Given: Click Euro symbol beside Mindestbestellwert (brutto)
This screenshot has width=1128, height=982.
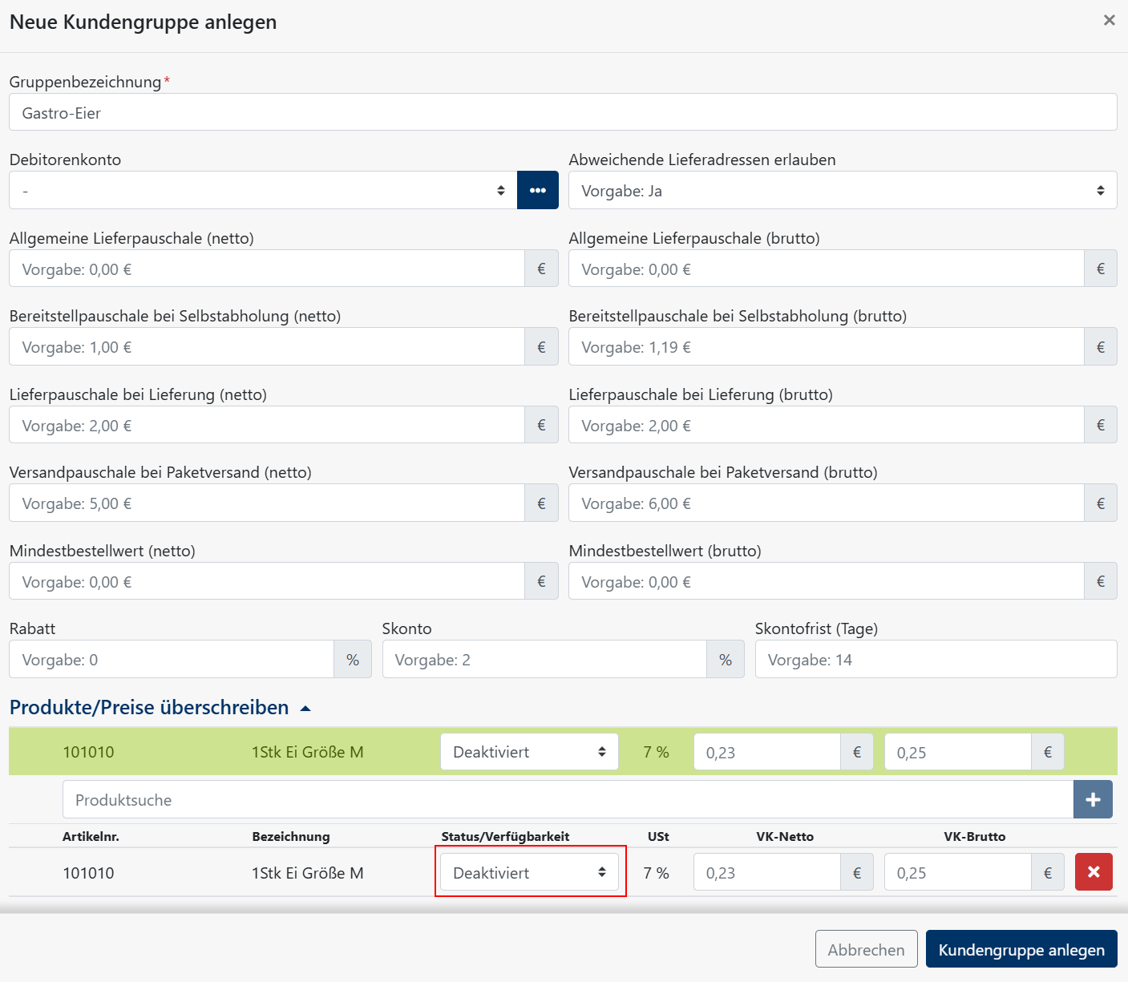Looking at the screenshot, I should pyautogui.click(x=1101, y=581).
